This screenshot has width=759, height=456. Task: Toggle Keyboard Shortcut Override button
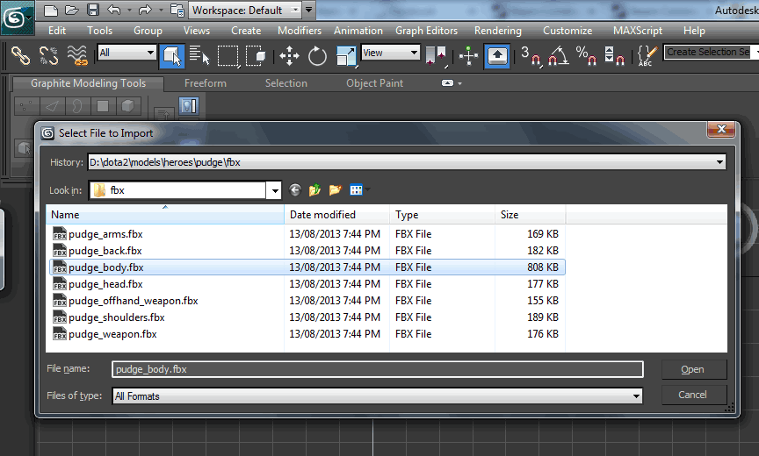coord(497,56)
